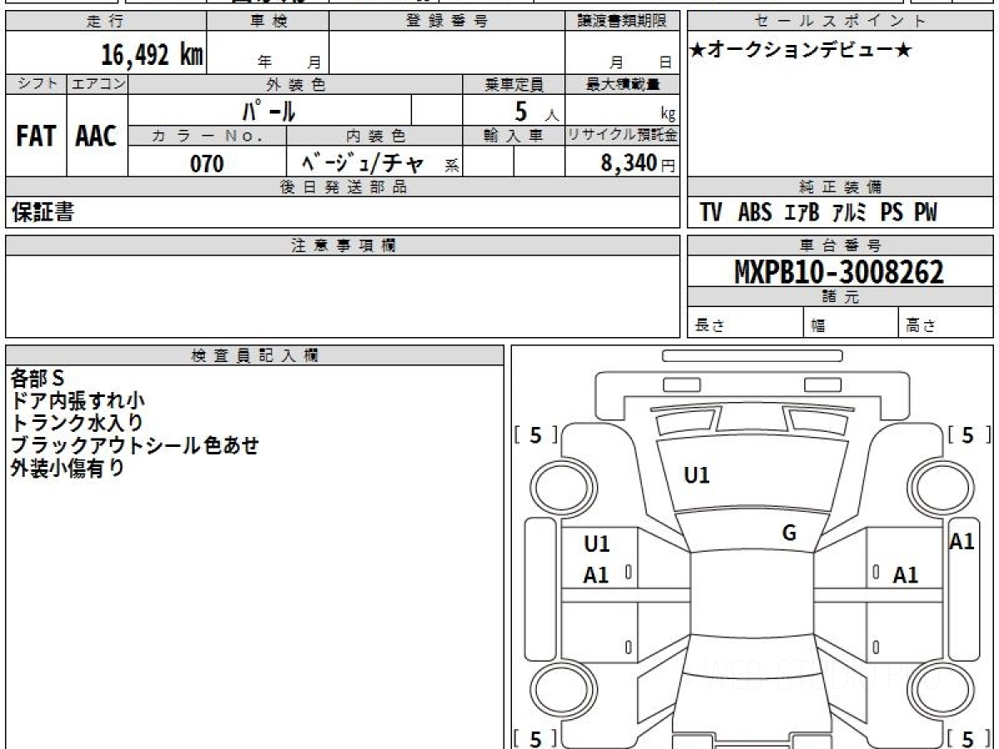Click the カラーNo. label
The height and width of the screenshot is (749, 999).
(x=208, y=136)
